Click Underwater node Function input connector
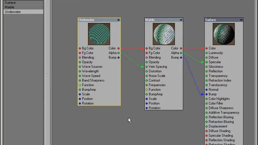258x145 pixels. pyautogui.click(x=80, y=85)
